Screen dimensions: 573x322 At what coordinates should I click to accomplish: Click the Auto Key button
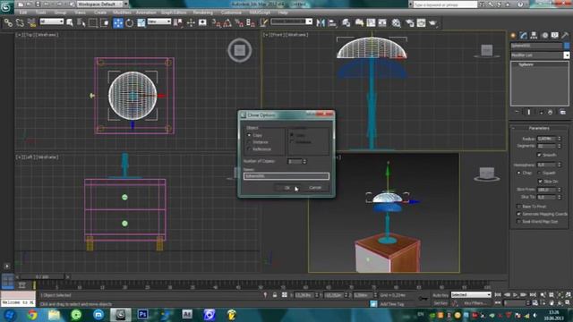[440, 295]
